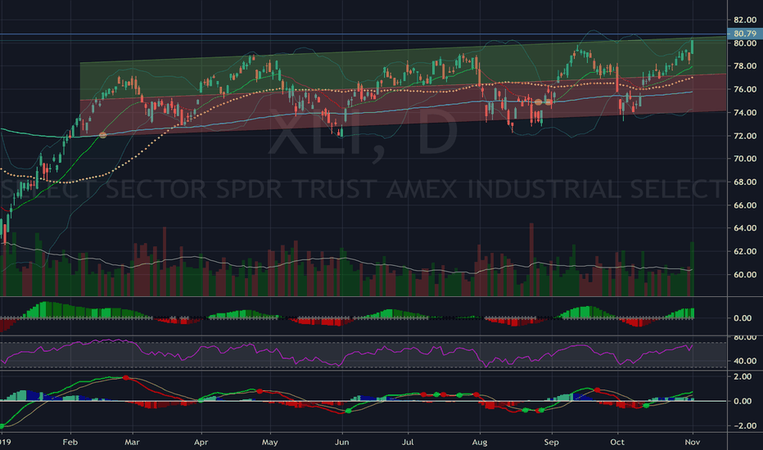Screen dimensions: 763x450
Task: Click the 80.79 current price label
Action: [x=744, y=34]
